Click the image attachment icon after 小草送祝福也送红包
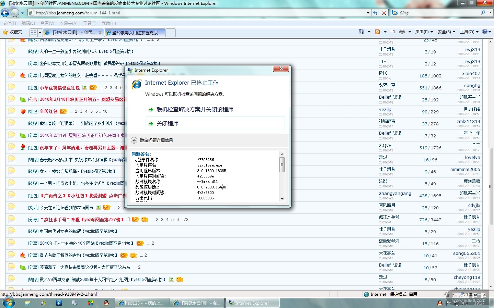The width and height of the screenshot is (494, 308). (x=85, y=87)
